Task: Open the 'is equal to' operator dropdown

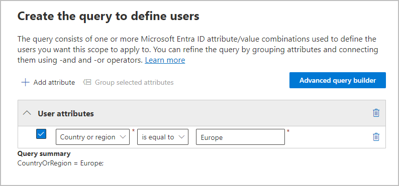Action: (x=163, y=137)
